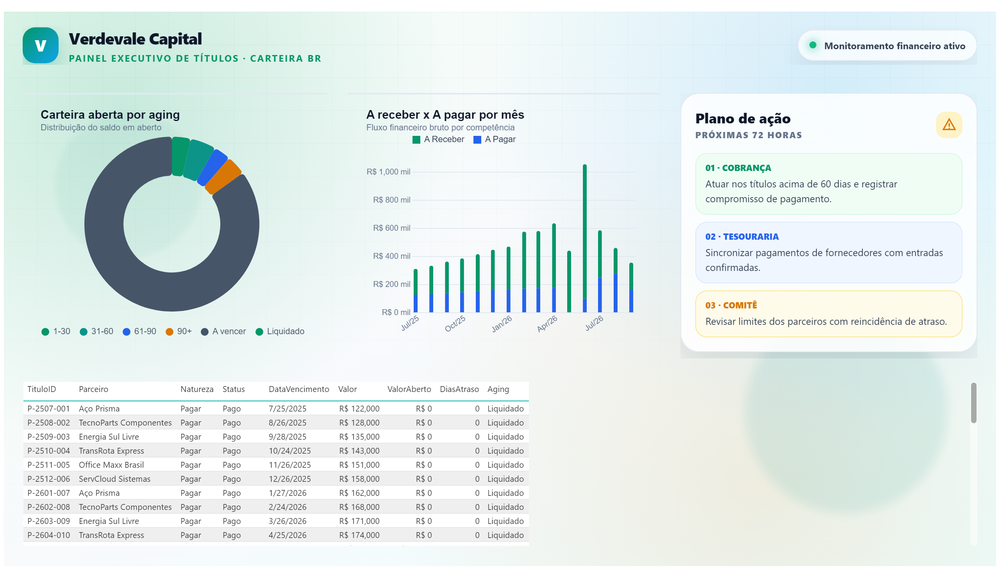Select the P-2508-002 cell
This screenshot has width=1000, height=570.
point(48,423)
